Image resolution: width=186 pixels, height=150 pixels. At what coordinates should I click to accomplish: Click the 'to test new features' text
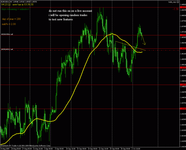(61, 19)
